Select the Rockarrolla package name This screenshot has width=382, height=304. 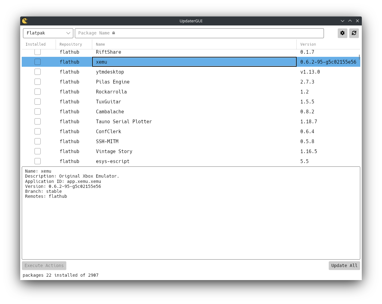111,92
